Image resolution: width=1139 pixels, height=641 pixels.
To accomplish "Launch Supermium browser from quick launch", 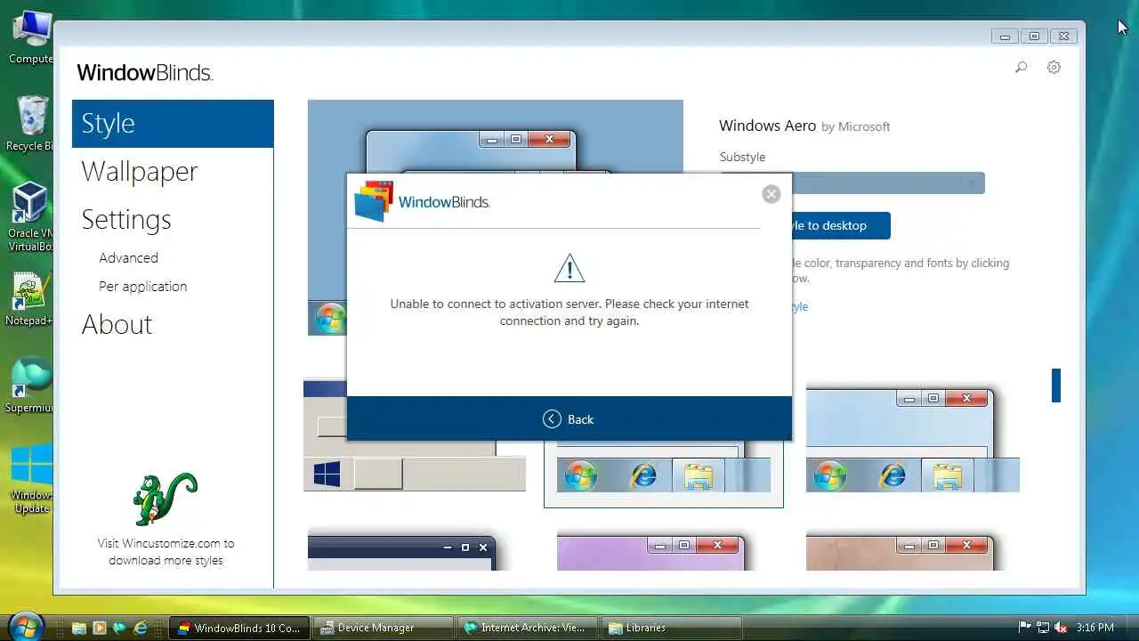I will click(119, 628).
